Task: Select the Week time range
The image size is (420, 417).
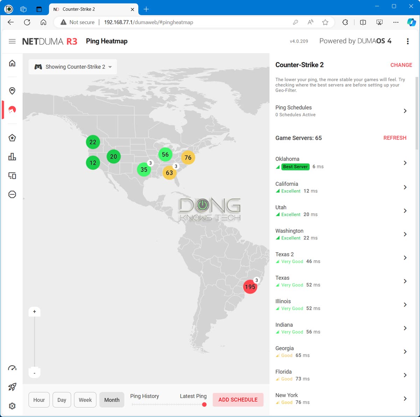Action: (x=85, y=400)
